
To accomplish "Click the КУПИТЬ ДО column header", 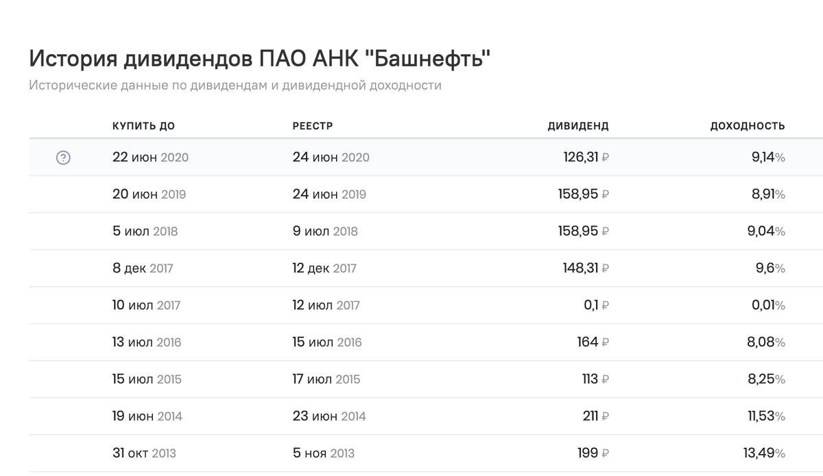I will coord(144,125).
